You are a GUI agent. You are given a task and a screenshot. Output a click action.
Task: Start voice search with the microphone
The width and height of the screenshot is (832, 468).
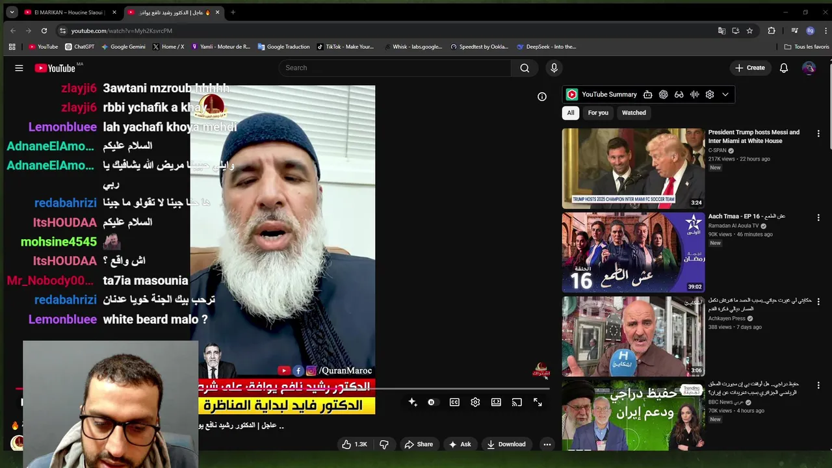coord(554,68)
